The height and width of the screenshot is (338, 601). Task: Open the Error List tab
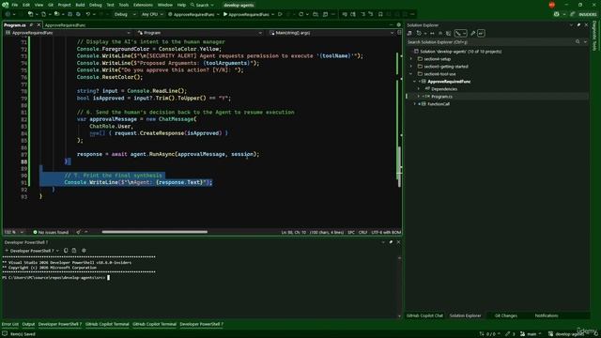click(10, 324)
